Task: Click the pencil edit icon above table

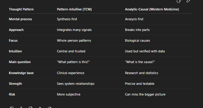Action: [188, 1]
